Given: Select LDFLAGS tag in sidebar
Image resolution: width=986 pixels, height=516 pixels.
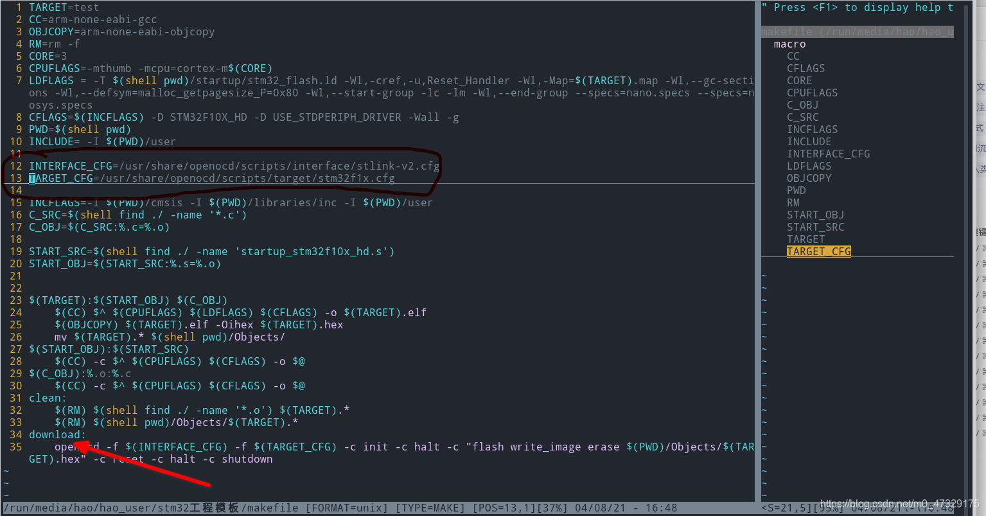Looking at the screenshot, I should click(x=809, y=166).
